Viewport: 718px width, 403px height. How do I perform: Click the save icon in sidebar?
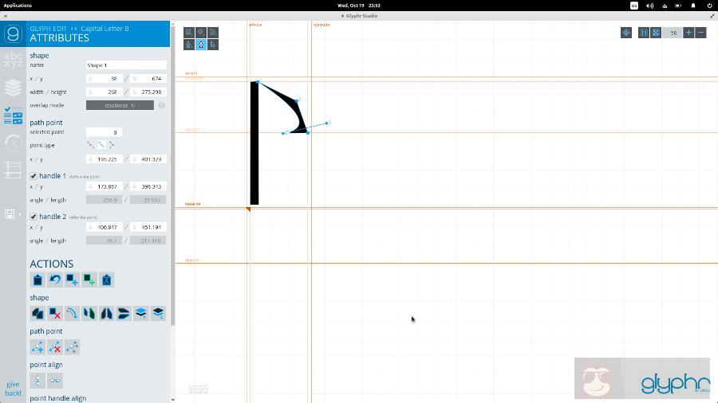[10, 213]
